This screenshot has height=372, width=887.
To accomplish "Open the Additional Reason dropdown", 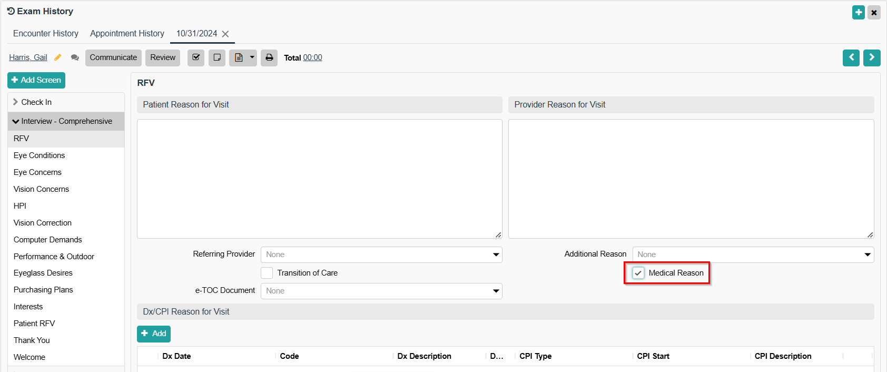I will click(x=753, y=254).
